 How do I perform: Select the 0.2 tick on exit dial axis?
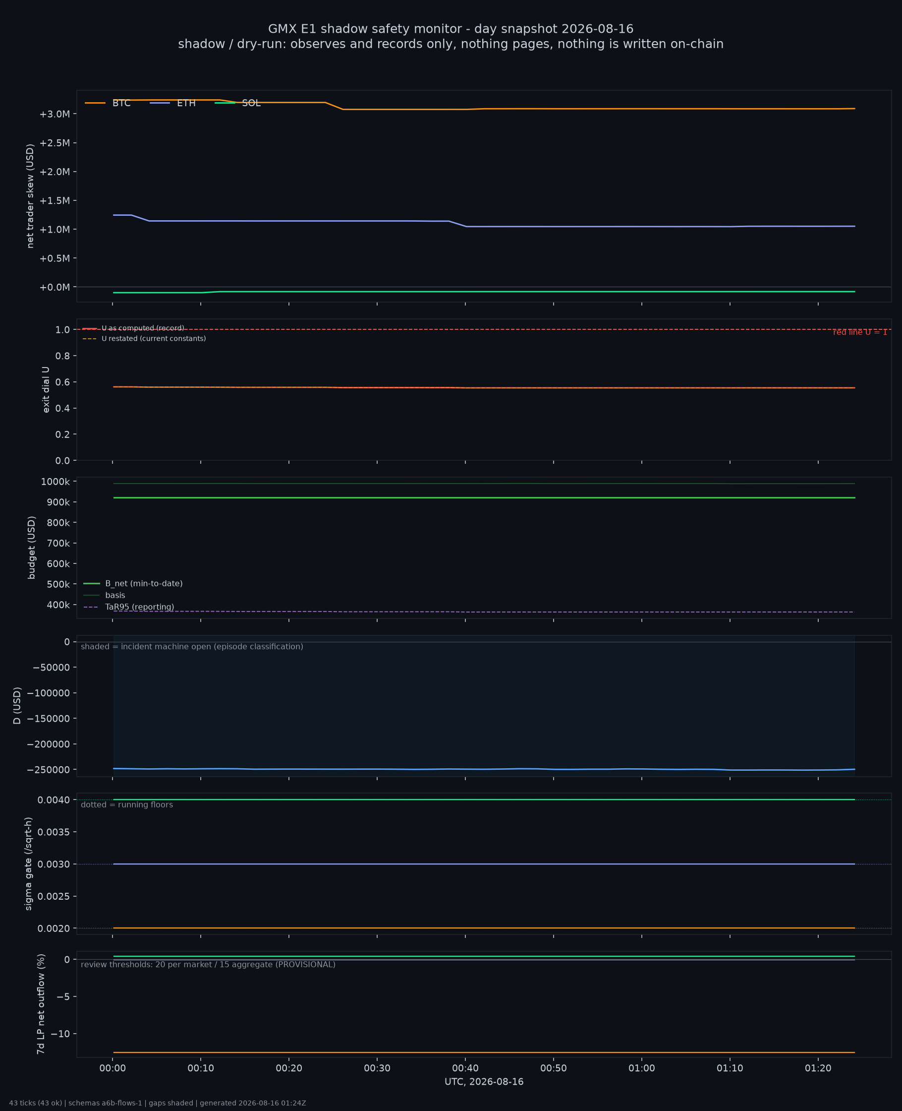point(62,434)
